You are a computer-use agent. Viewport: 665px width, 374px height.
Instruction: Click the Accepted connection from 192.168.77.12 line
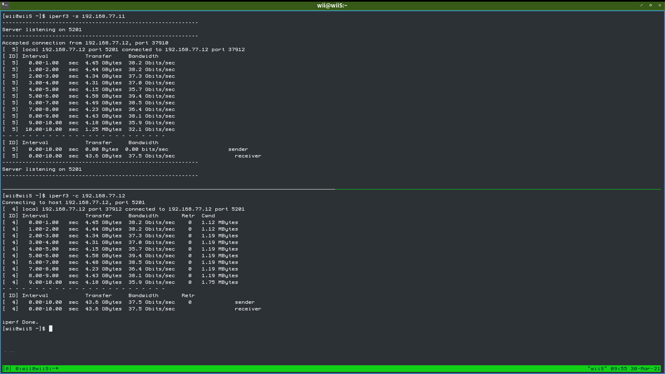(85, 43)
